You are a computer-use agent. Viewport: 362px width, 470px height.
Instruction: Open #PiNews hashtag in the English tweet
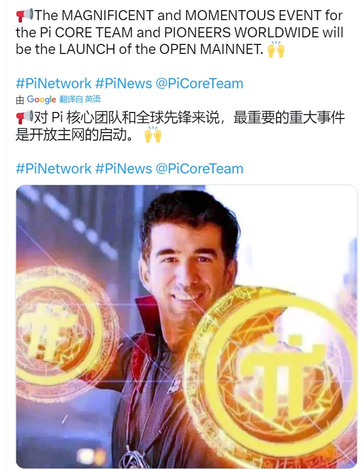(x=124, y=83)
